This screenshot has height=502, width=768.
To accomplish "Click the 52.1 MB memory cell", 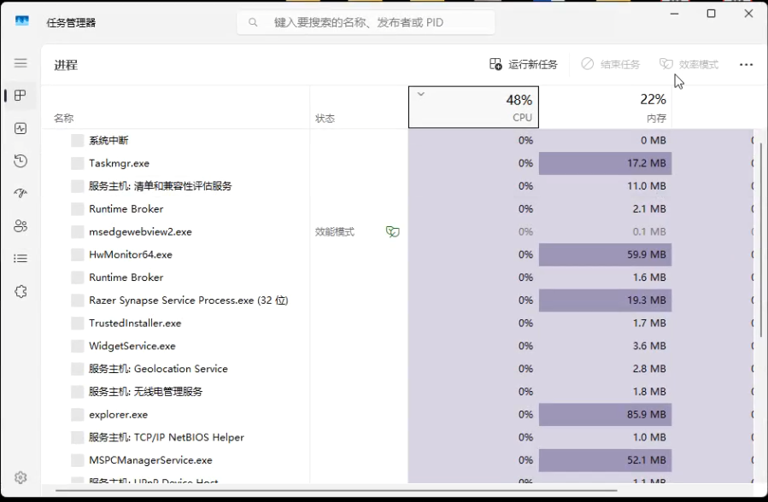I will click(x=605, y=460).
